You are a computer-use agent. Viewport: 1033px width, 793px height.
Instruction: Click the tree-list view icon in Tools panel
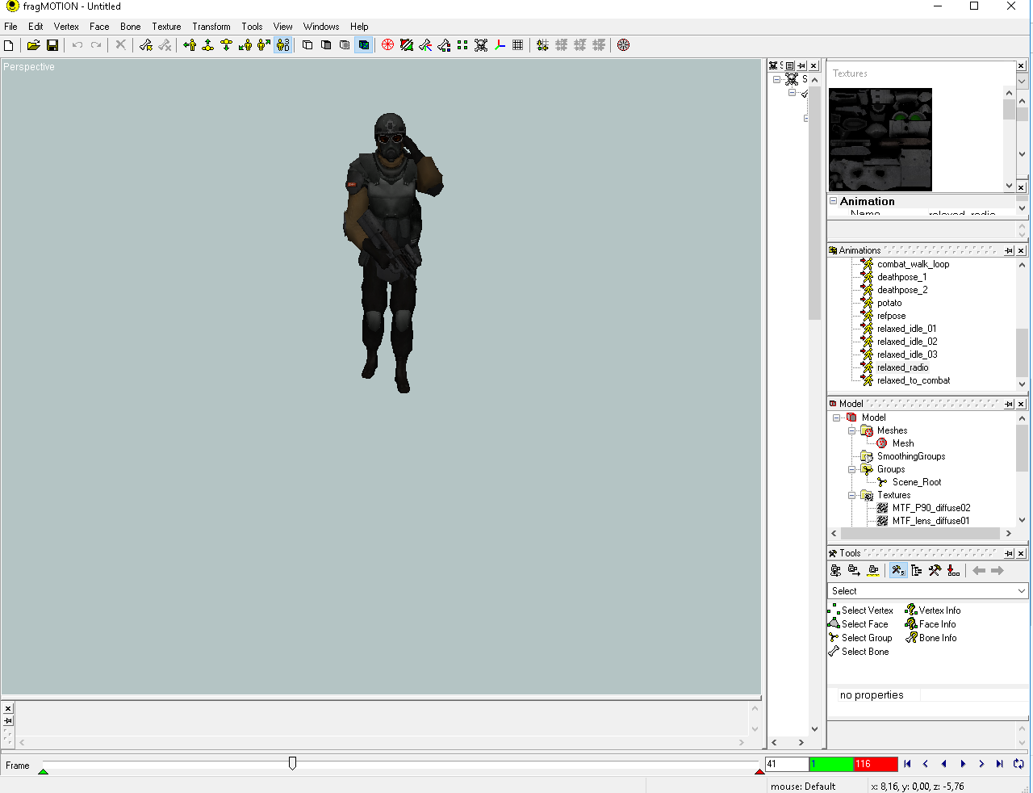[916, 570]
